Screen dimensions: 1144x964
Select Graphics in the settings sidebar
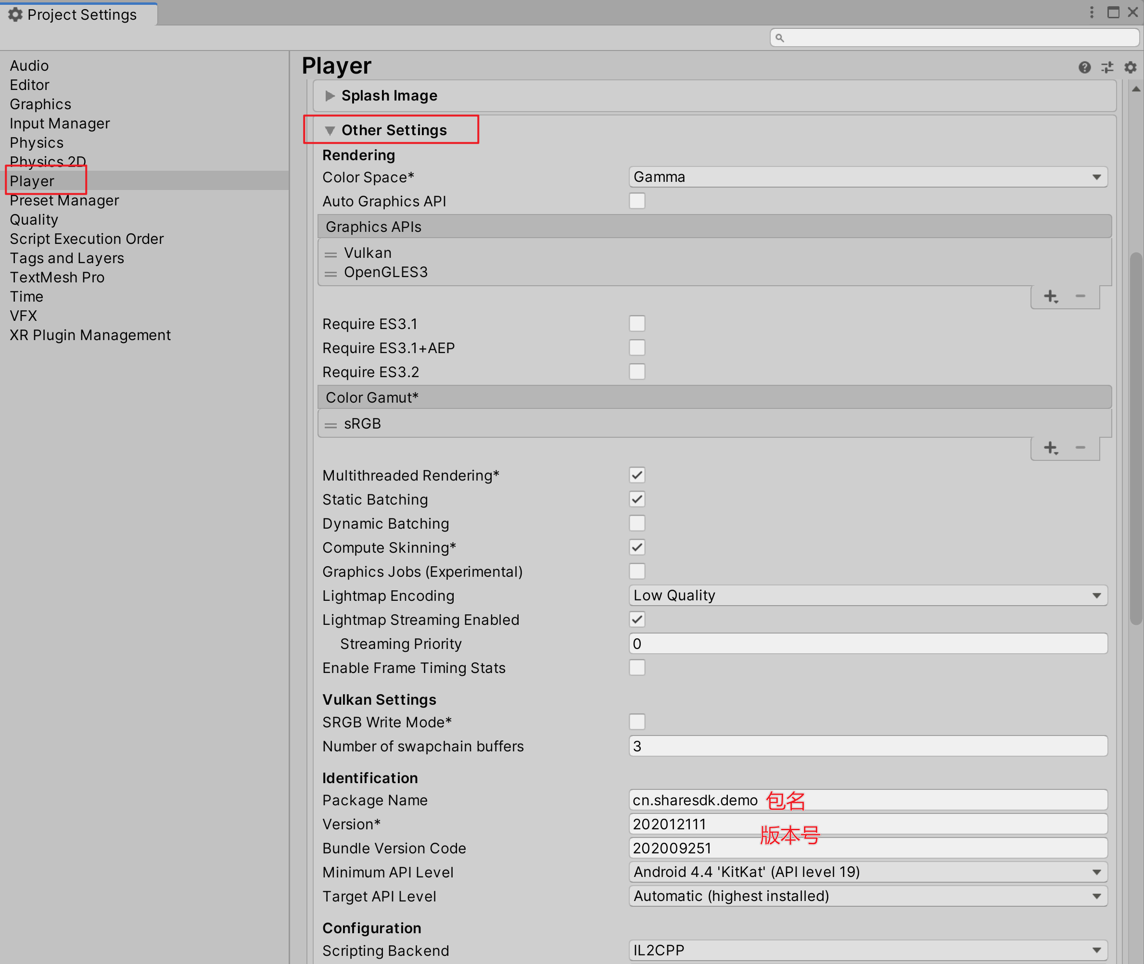(x=40, y=104)
